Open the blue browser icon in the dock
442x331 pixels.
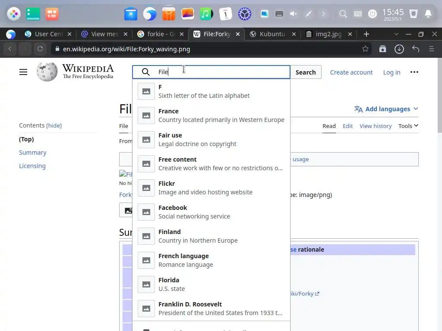coord(150,14)
